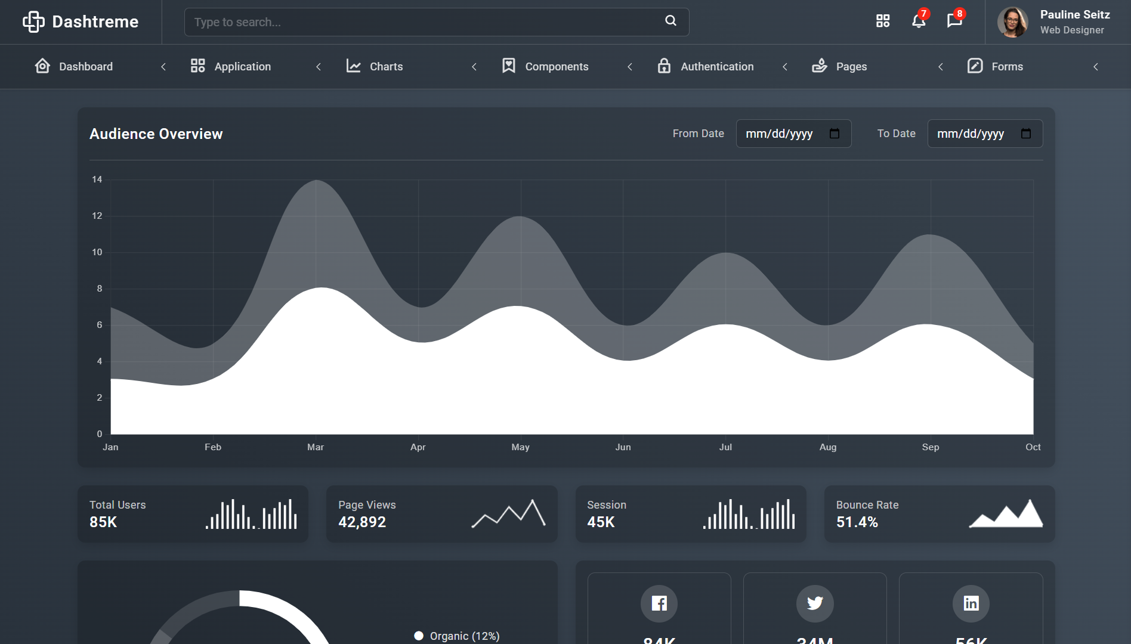Click the Twitter bird icon
Screen dimensions: 1131x644
(x=815, y=603)
